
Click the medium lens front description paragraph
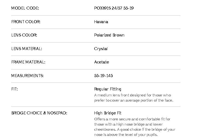(x=134, y=98)
